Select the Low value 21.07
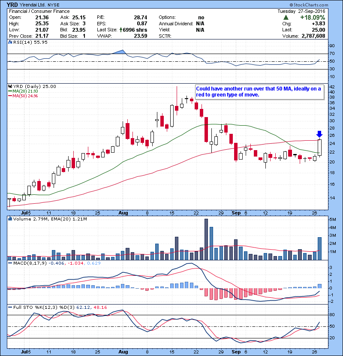 [42, 30]
